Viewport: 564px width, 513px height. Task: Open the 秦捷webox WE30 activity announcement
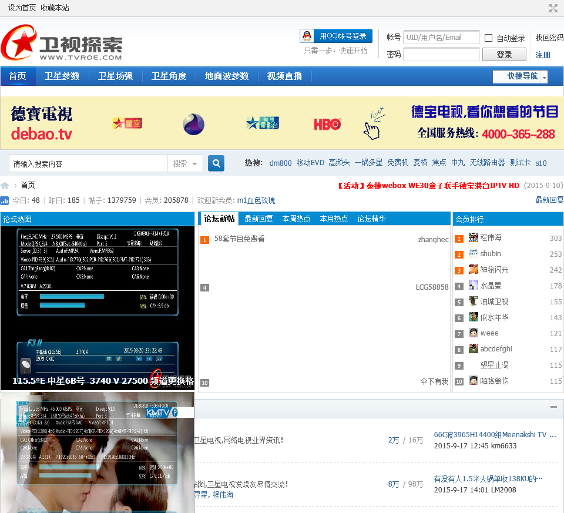(428, 186)
